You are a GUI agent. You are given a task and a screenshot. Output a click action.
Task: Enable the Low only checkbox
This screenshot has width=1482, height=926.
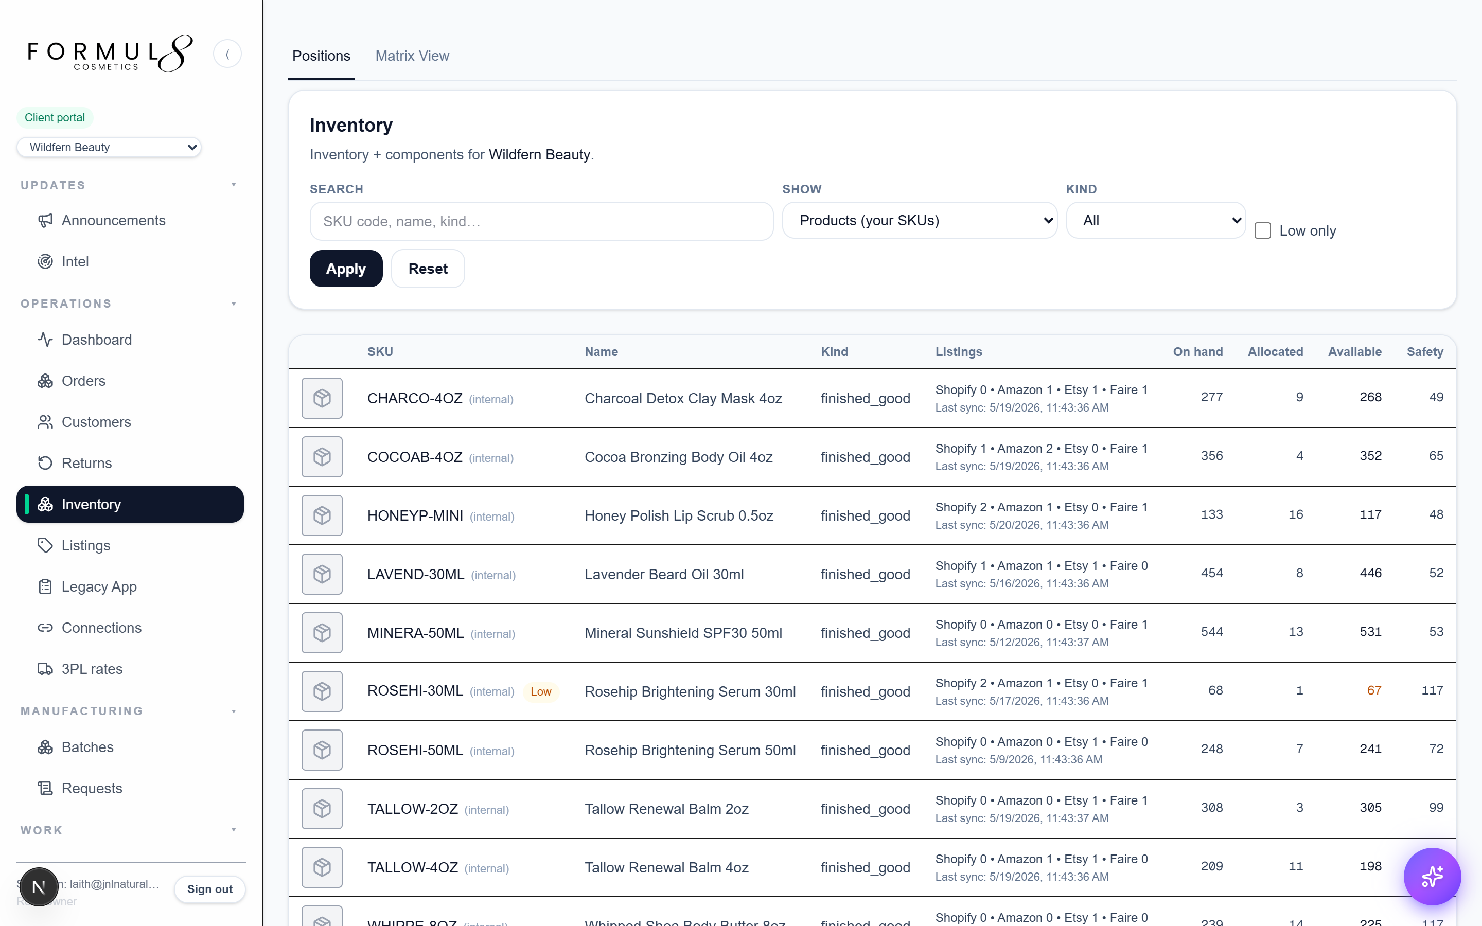pos(1262,231)
